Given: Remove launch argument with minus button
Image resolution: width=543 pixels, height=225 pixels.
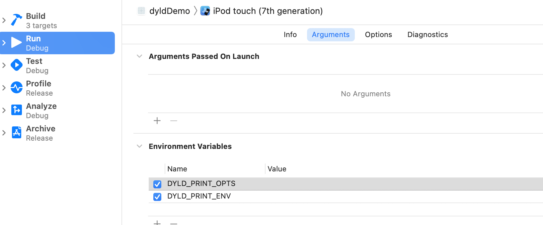Looking at the screenshot, I should (174, 121).
